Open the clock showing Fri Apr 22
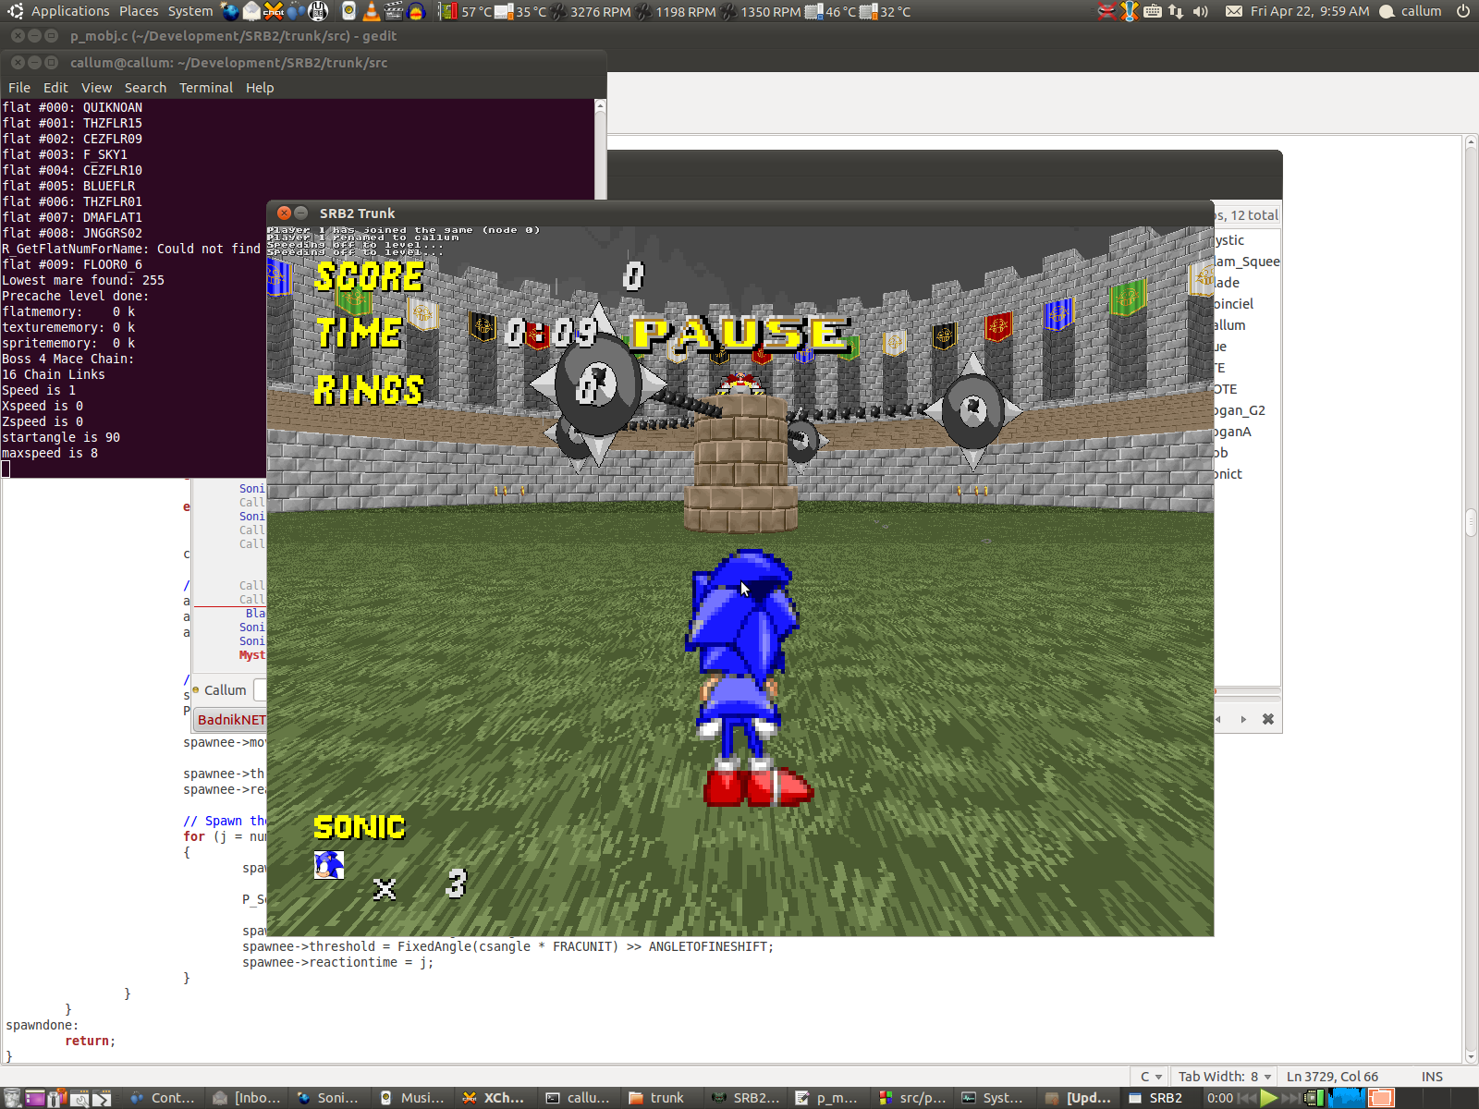Viewport: 1479px width, 1109px height. point(1310,11)
